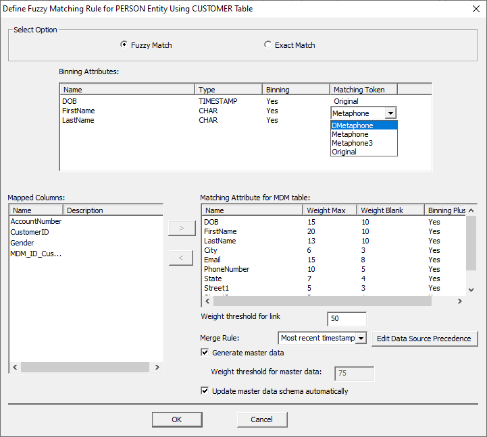Click Weight Blank value 5 for PhoneNumber
The width and height of the screenshot is (487, 437).
coord(363,269)
